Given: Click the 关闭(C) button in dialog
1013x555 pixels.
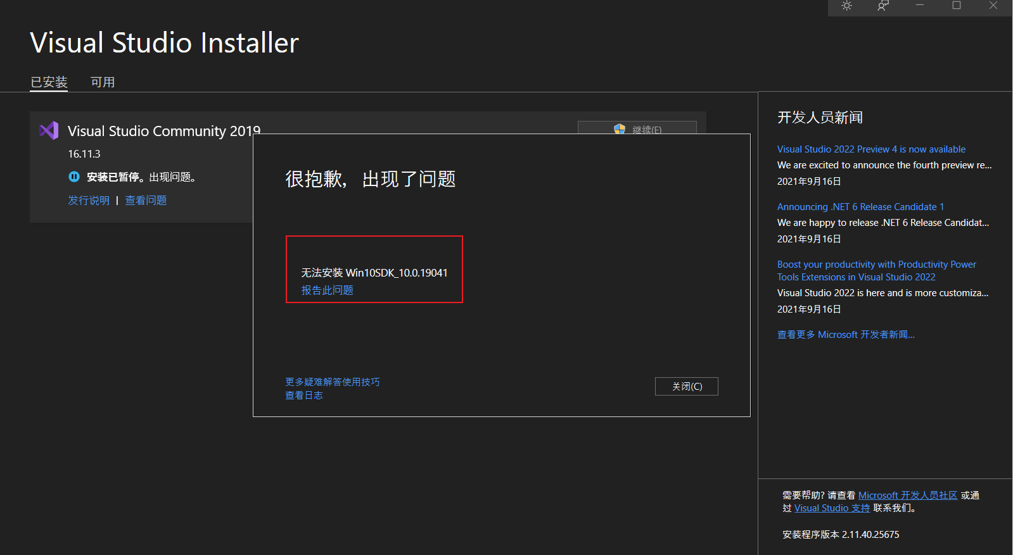Looking at the screenshot, I should 687,386.
